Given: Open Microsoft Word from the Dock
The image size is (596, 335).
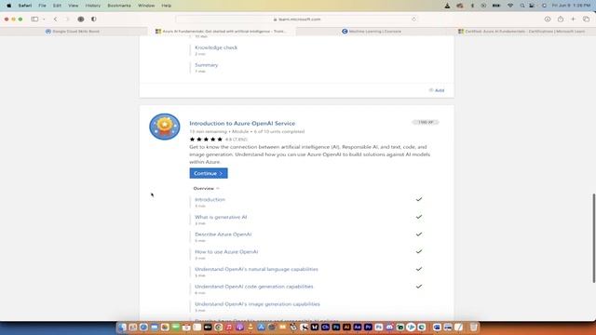Looking at the screenshot, I should 437,327.
